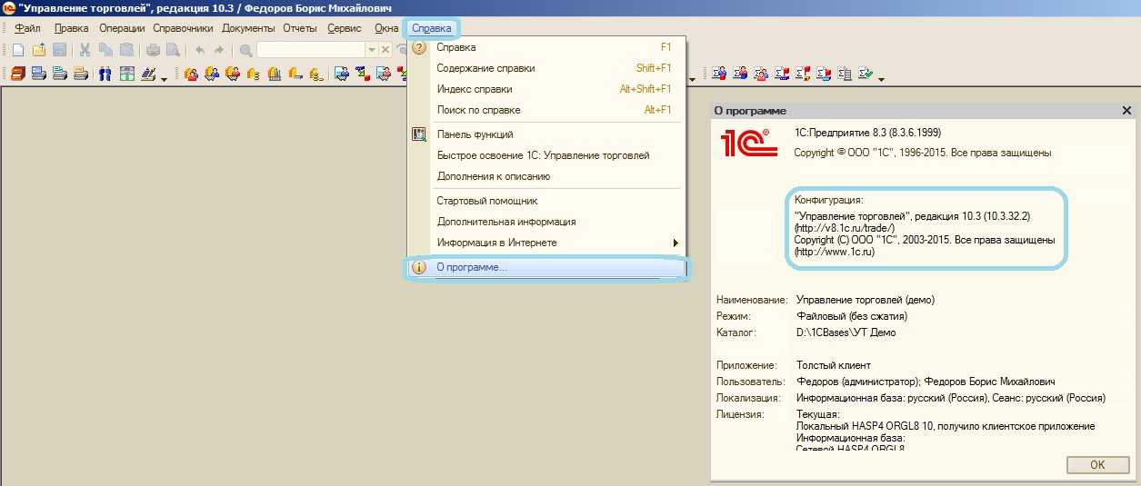Open the search field dropdown arrow
Viewport: 1141px width, 486px height.
(x=371, y=50)
